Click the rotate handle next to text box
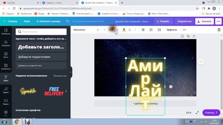The width and height of the screenshot is (223, 125). [171, 86]
